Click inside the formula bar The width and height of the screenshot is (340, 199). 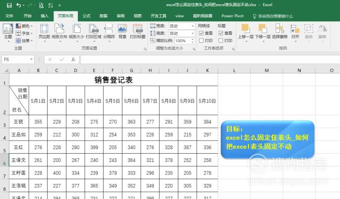[x=210, y=59]
